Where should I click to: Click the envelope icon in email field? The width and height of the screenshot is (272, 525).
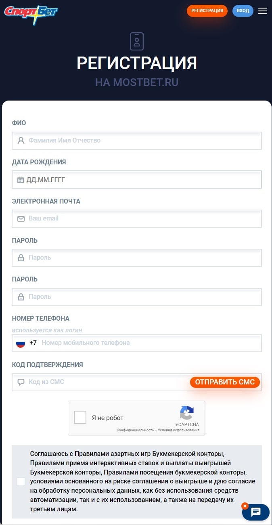(x=21, y=218)
